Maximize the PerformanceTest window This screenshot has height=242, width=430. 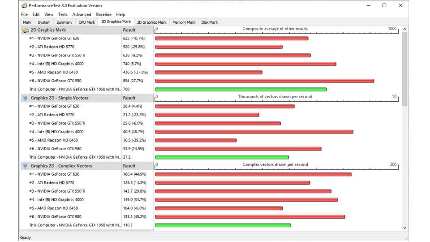[384, 5]
